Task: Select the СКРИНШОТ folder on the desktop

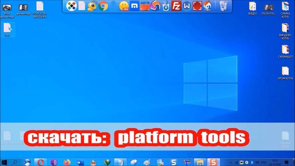Action: click(x=285, y=51)
